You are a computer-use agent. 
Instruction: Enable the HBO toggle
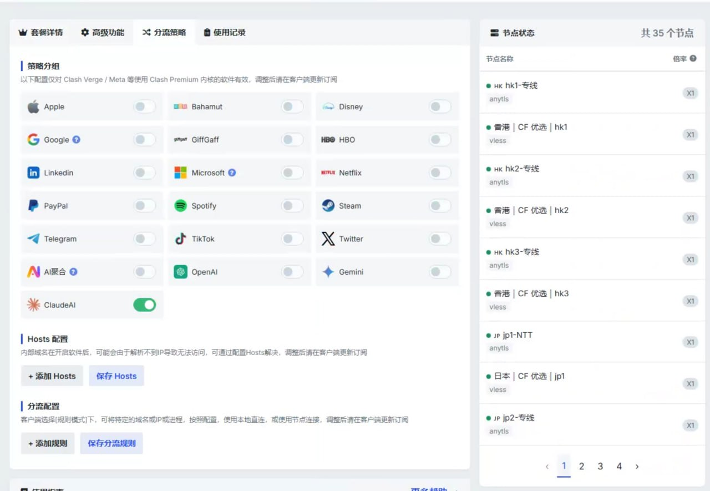click(440, 140)
